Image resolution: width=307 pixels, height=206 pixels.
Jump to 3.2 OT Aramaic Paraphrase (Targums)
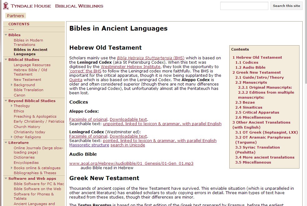pos(263,140)
